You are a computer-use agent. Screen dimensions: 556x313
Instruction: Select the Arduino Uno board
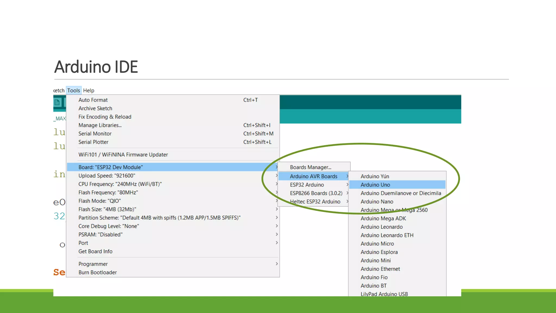pos(397,185)
